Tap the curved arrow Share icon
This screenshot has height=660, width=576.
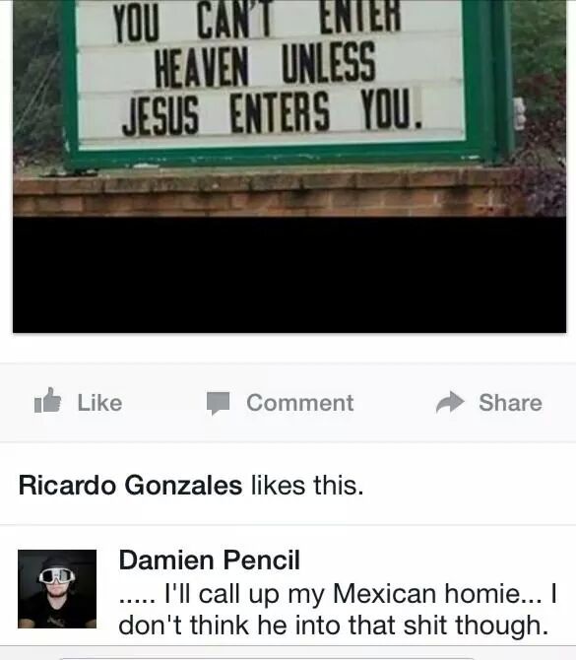coord(450,402)
